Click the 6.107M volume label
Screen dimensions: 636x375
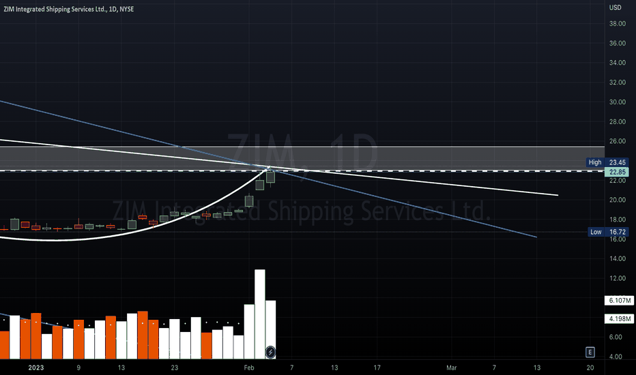(x=619, y=301)
